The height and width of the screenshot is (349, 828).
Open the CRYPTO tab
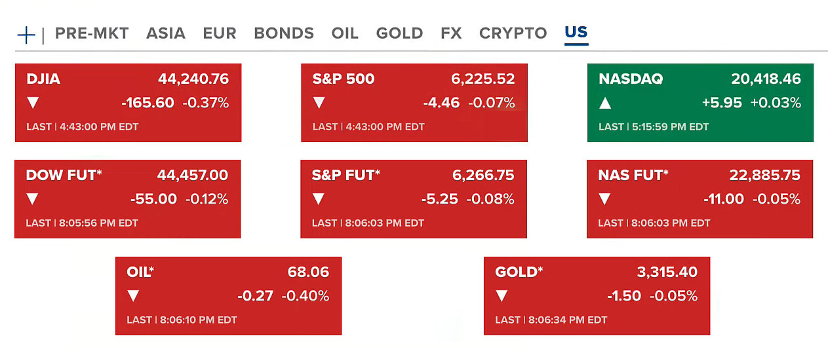point(513,33)
